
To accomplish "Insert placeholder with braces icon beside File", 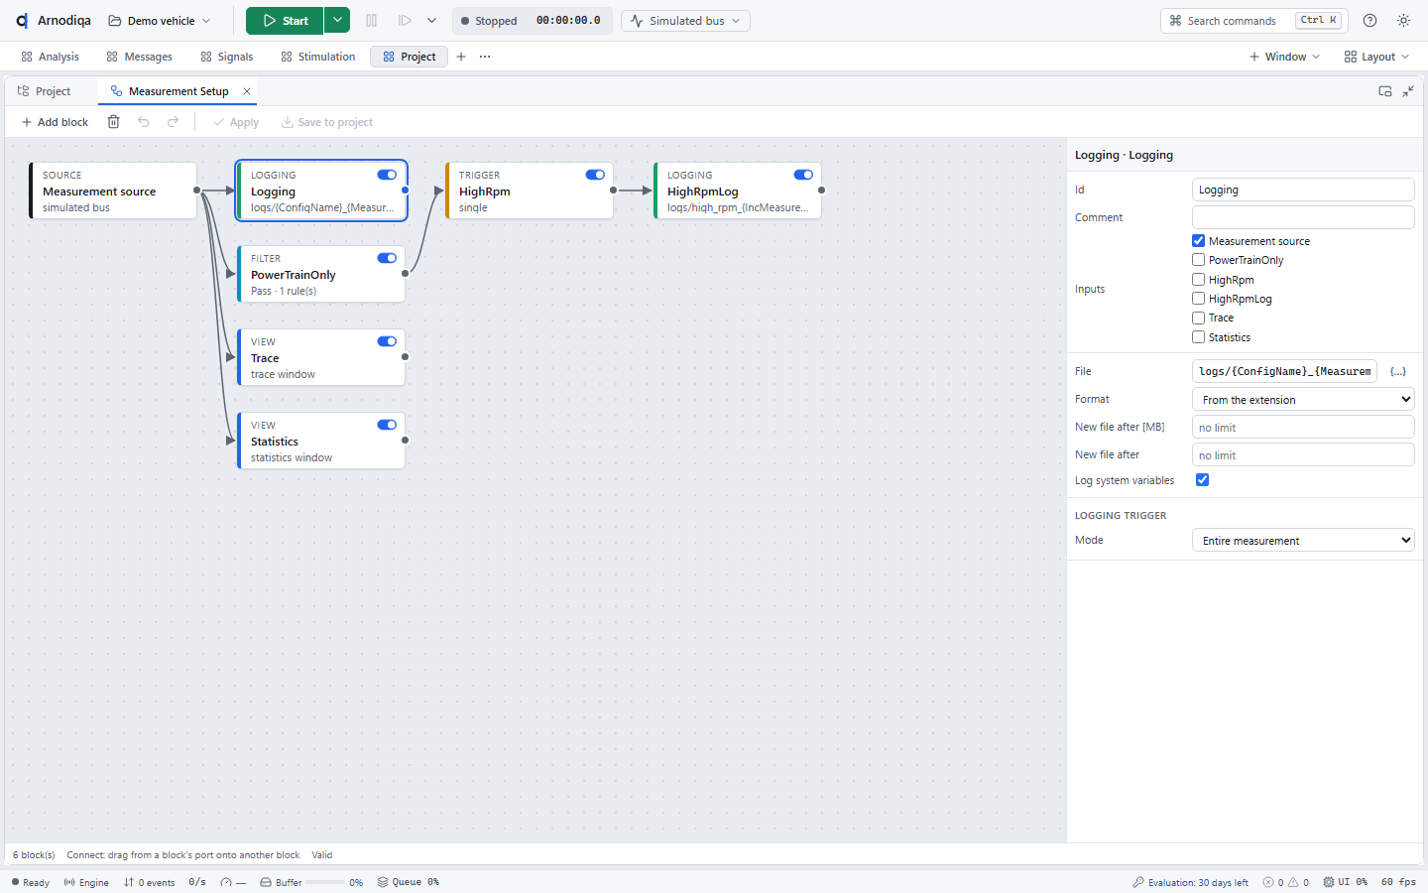I will [1398, 371].
